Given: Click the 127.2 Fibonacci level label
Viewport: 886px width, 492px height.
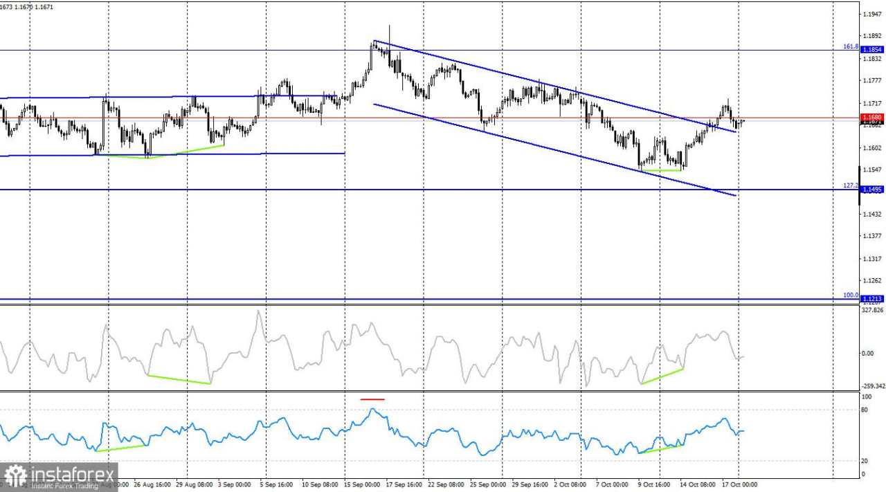Looking at the screenshot, I should (x=849, y=185).
